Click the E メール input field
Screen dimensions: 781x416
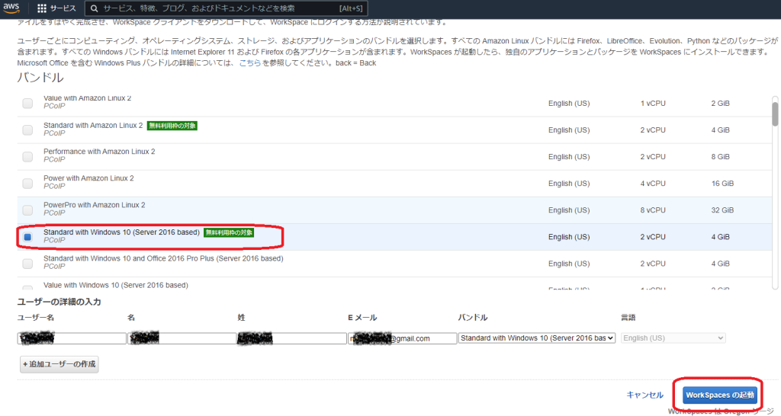[402, 338]
